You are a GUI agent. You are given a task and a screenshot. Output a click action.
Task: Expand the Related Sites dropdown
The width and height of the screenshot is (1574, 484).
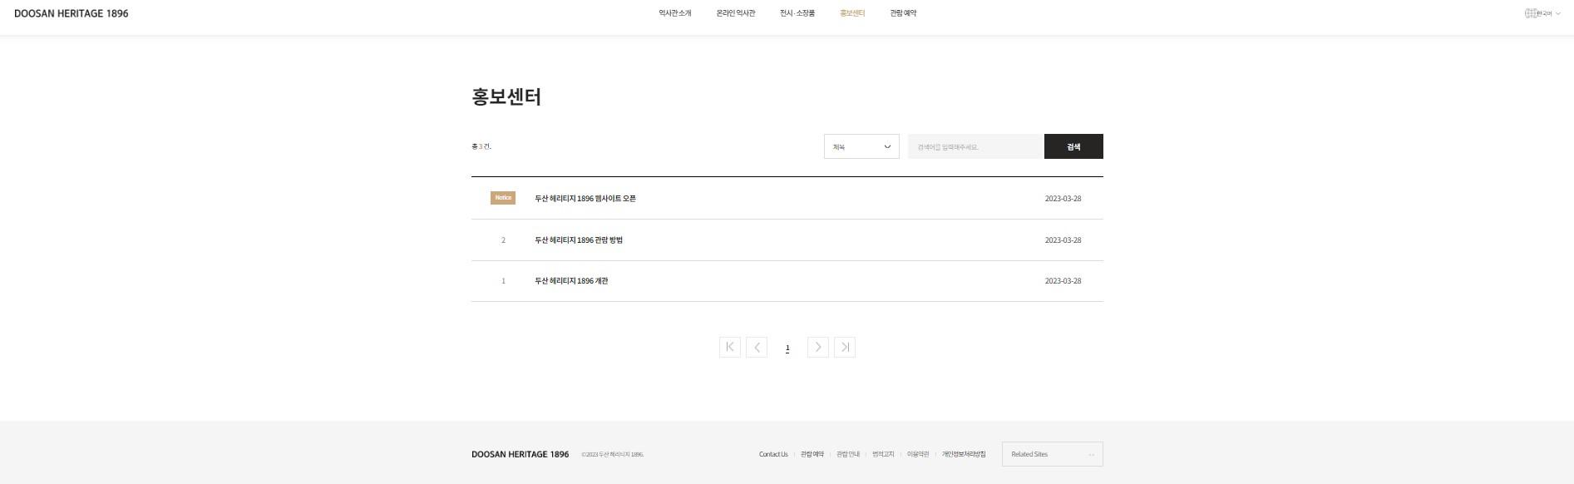tap(1052, 454)
